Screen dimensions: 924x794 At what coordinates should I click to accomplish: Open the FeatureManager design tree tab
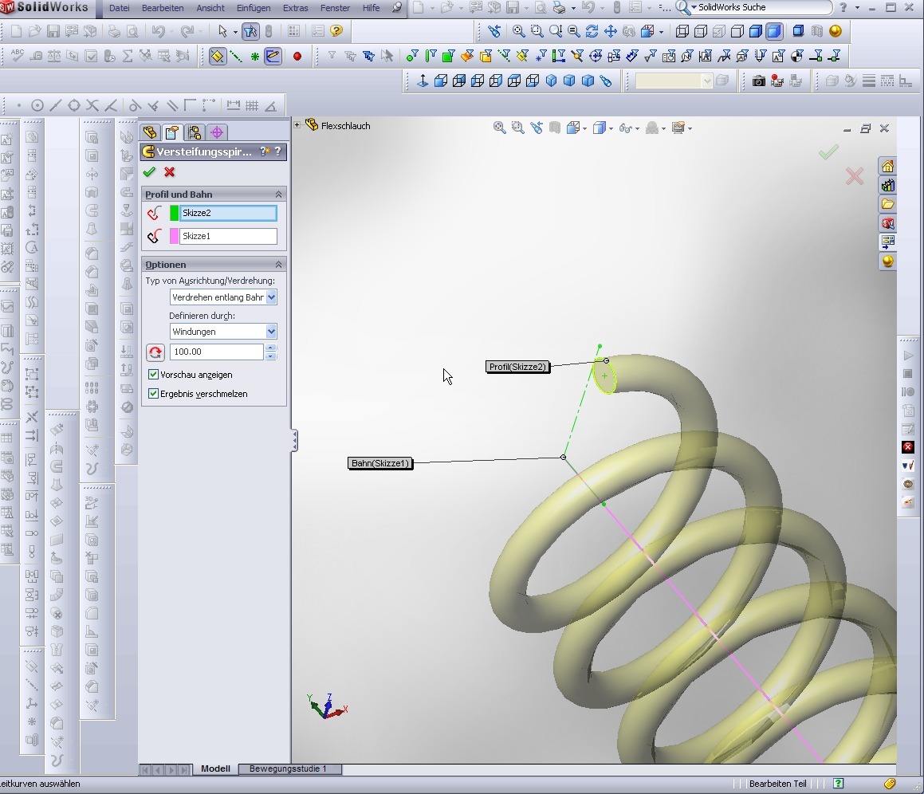tap(150, 132)
